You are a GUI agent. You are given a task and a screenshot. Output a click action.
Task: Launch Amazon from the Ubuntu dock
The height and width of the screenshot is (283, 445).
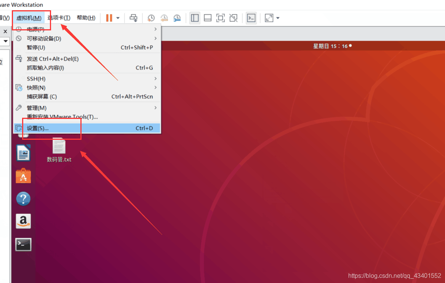click(x=23, y=221)
